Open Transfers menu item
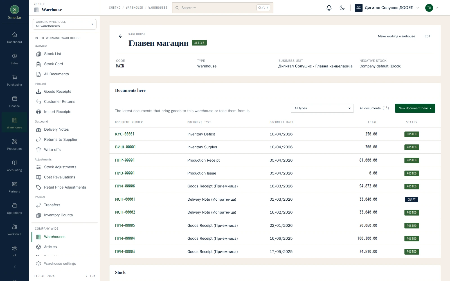 coord(64,205)
